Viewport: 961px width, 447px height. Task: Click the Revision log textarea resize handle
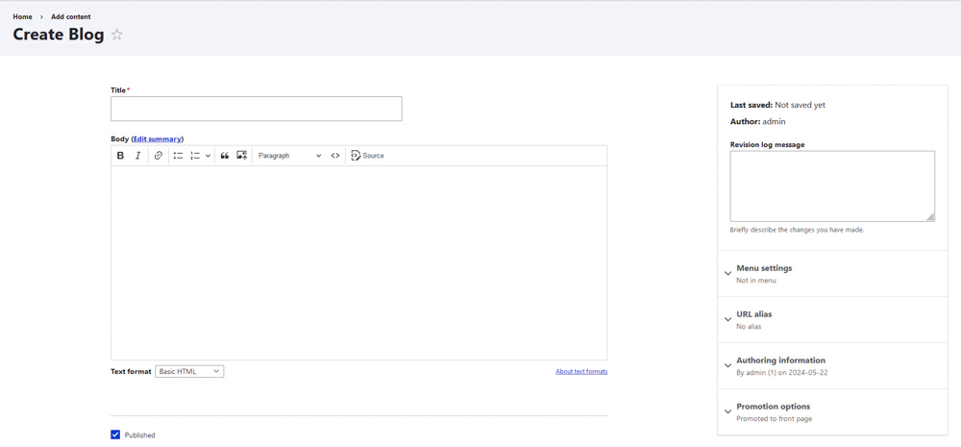(x=930, y=217)
